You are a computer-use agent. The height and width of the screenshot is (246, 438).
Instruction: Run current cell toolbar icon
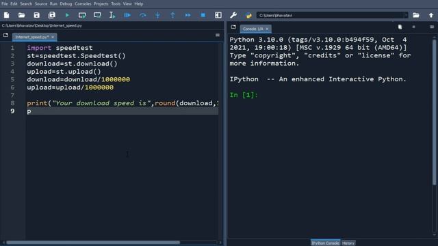(x=82, y=15)
